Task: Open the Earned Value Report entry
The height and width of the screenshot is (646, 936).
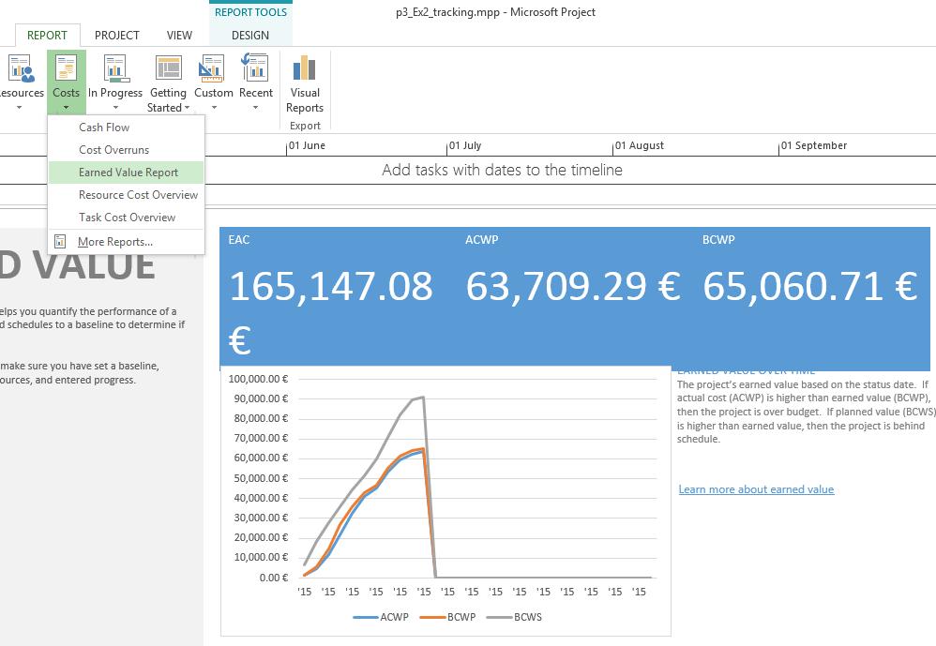Action: tap(126, 173)
